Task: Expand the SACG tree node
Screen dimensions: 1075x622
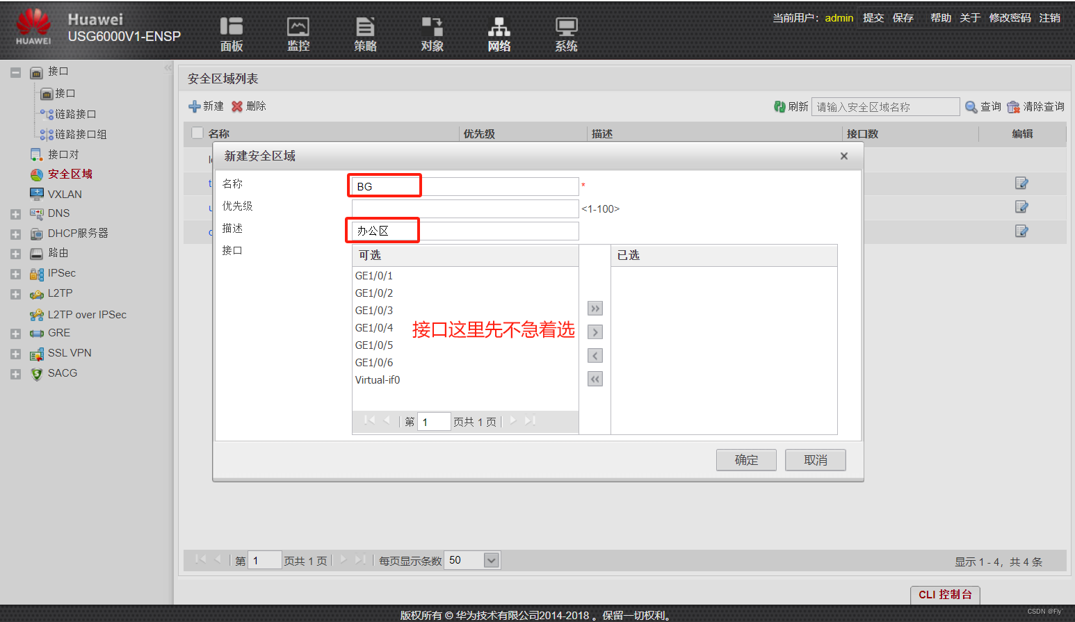Action: tap(15, 375)
